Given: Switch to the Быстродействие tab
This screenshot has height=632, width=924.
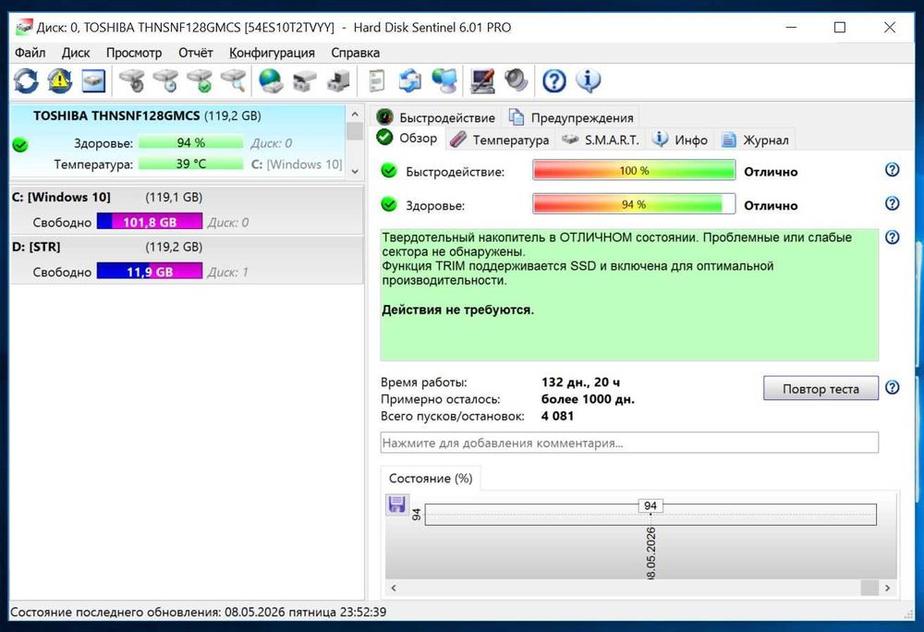Looking at the screenshot, I should (x=436, y=117).
